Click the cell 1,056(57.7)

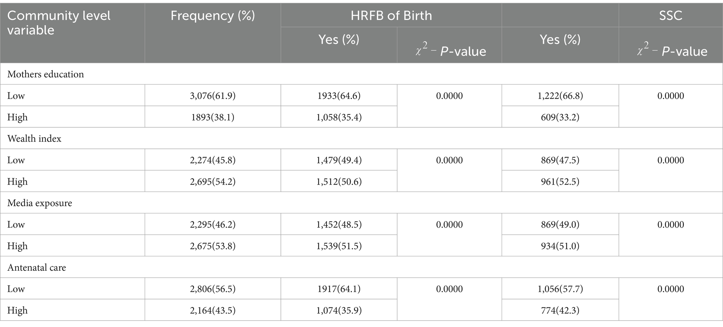[560, 289]
